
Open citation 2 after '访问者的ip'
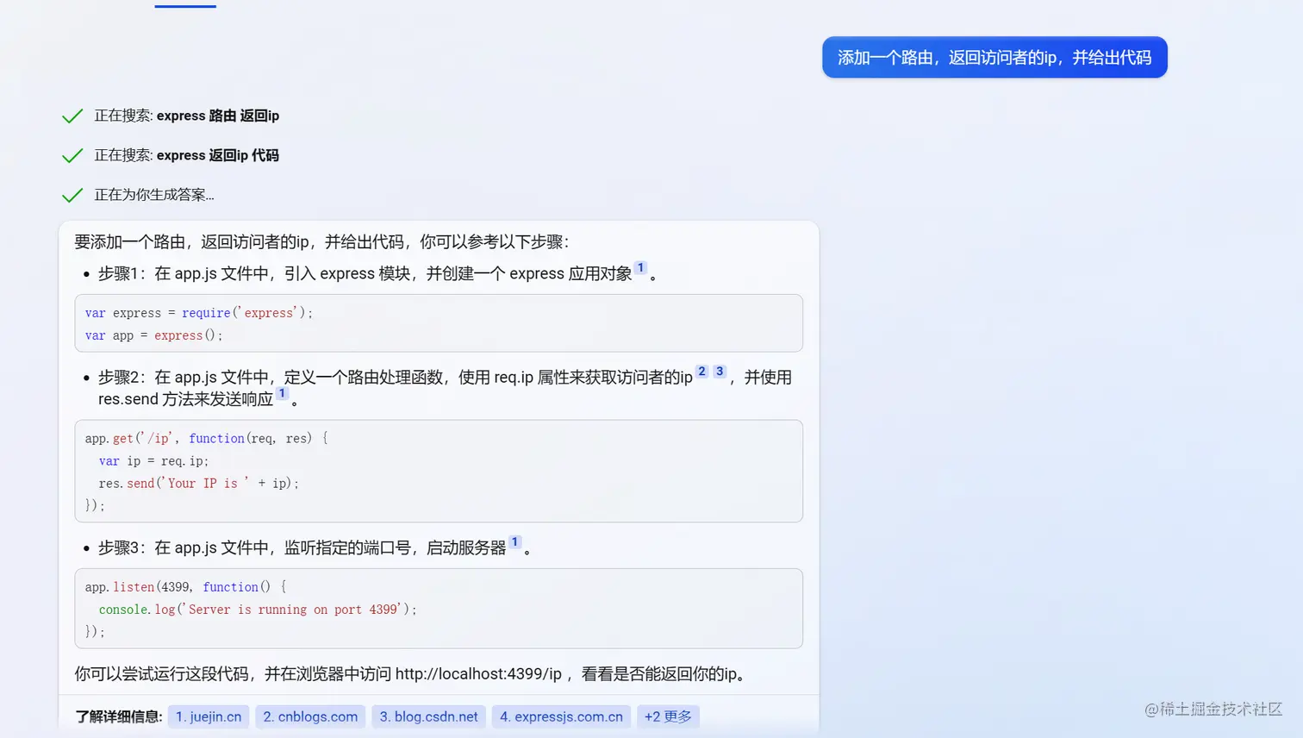point(702,372)
